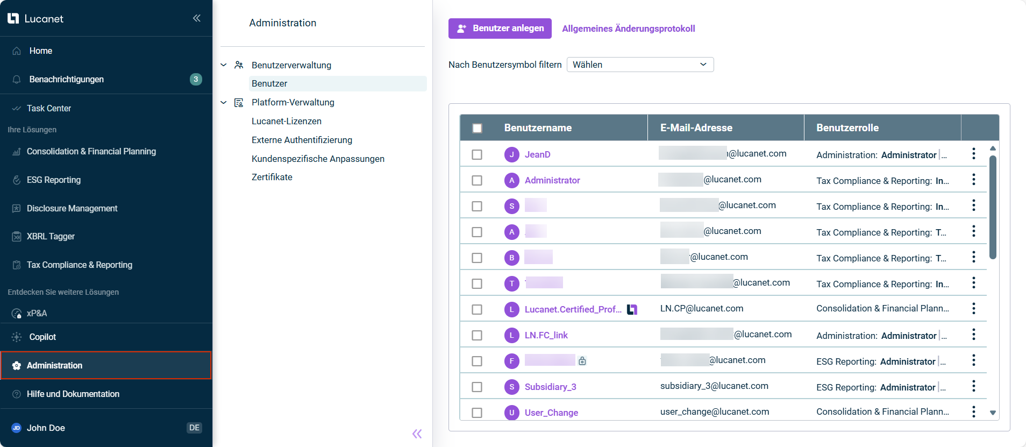Viewport: 1026px width, 447px height.
Task: Click email LN.CP@lucanet.com
Action: (x=702, y=308)
